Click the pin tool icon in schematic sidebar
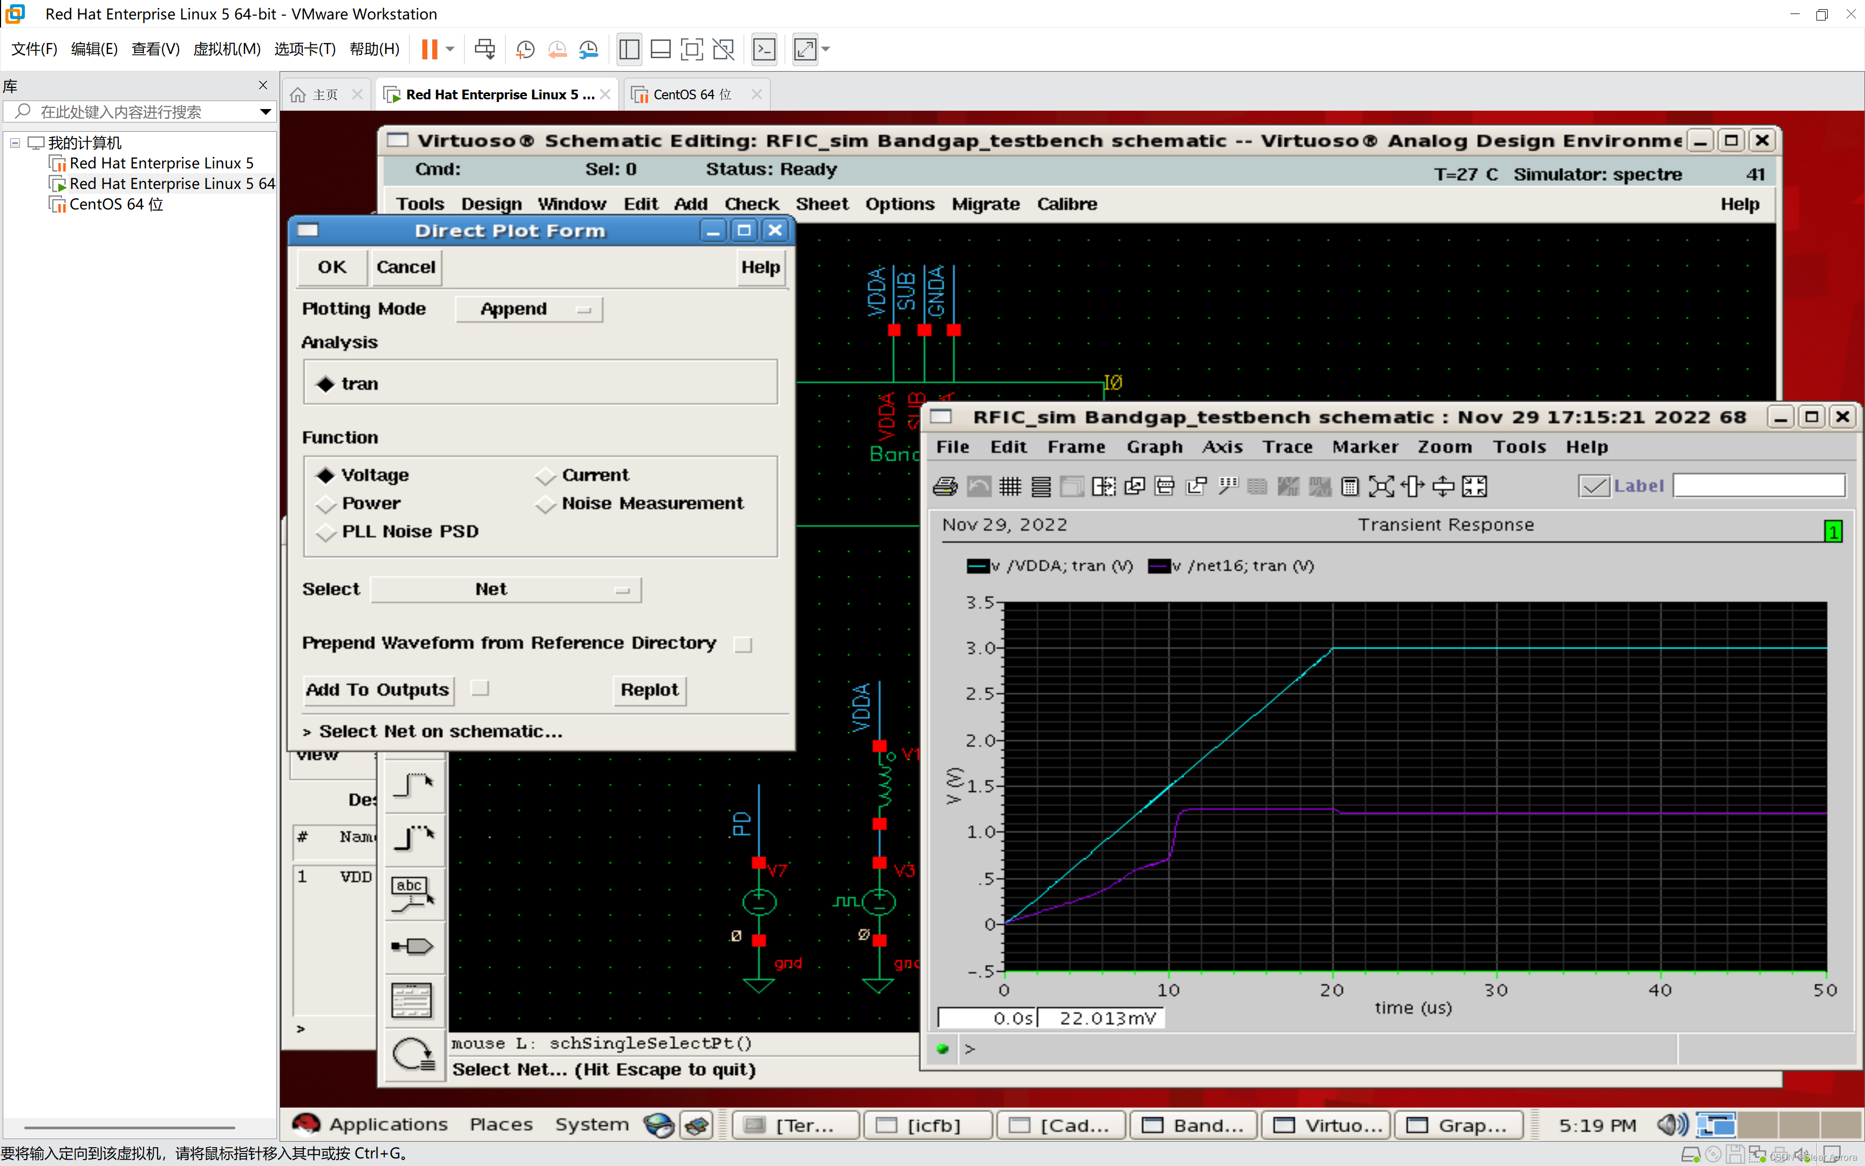 (x=413, y=946)
